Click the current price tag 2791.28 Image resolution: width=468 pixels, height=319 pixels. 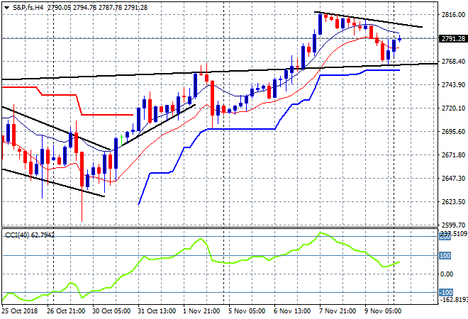pyautogui.click(x=453, y=38)
